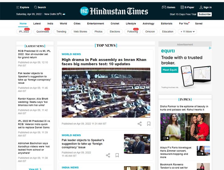Click the Omicron pill
224x170 pixels.
pos(150,32)
